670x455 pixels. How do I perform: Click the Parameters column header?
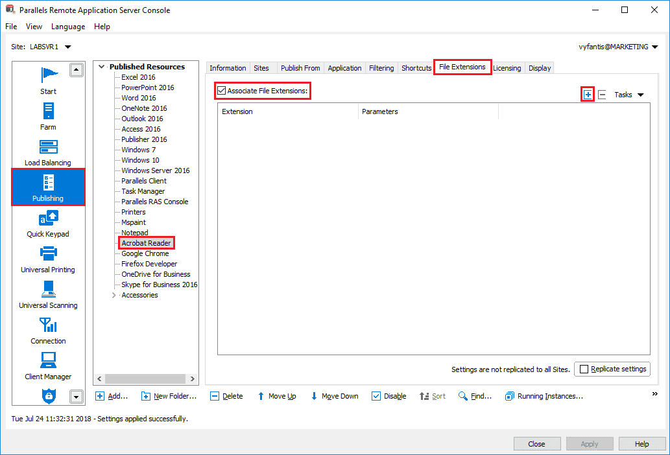pos(428,111)
